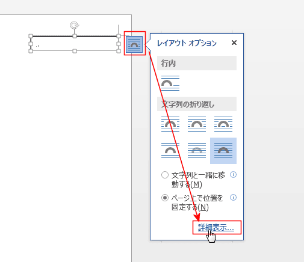Choose the tight text wrapping icon
Viewport: 304px width, 262px height.
197,124
